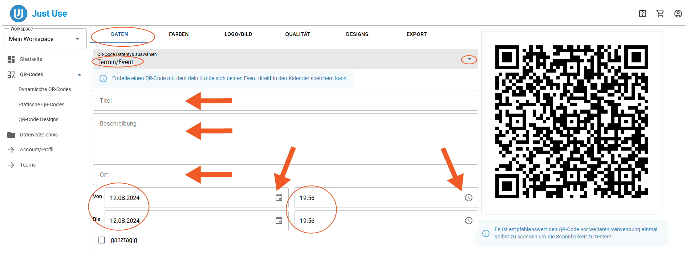Switch to the EXPORT tab
The height and width of the screenshot is (254, 690).
click(x=417, y=34)
